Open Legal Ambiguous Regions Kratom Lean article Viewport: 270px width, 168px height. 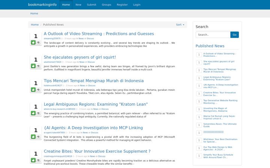point(96,104)
